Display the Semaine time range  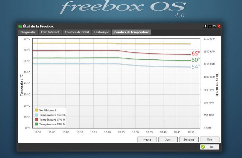pyautogui.click(x=189, y=139)
